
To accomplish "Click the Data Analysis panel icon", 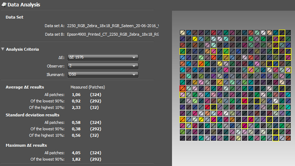I will point(4,5).
